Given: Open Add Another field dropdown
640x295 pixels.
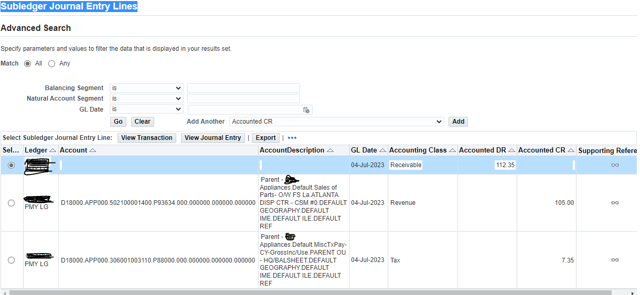Looking at the screenshot, I should pos(337,122).
